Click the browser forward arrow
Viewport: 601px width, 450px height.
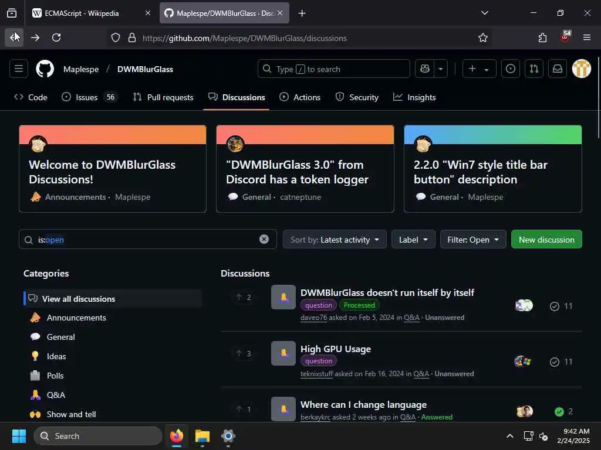[x=35, y=37]
